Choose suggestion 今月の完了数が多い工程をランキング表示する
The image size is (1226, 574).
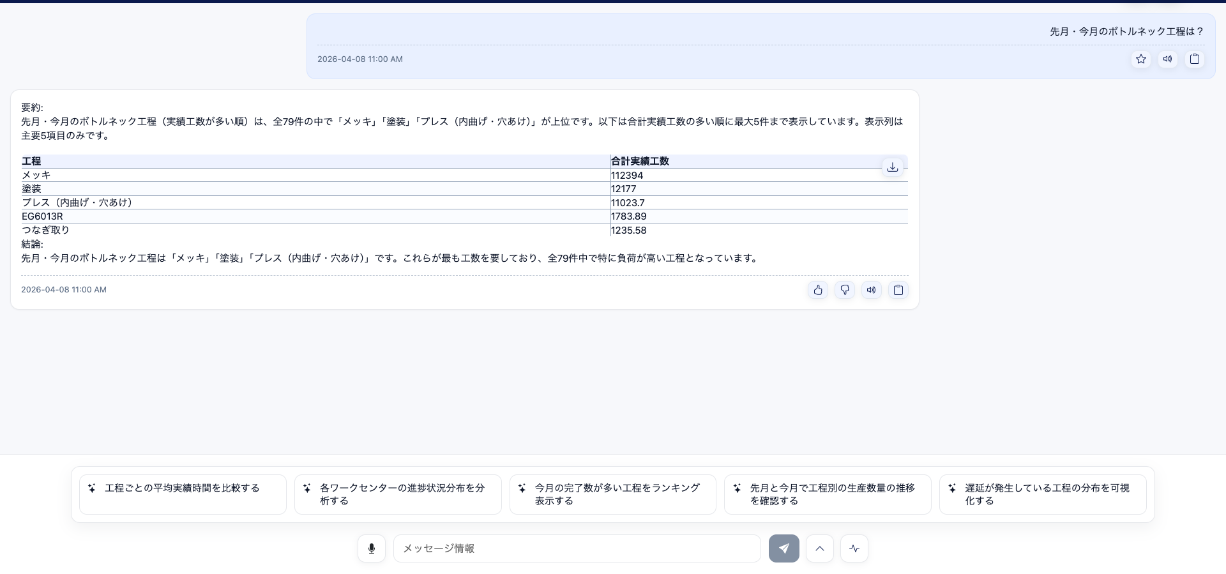point(613,494)
